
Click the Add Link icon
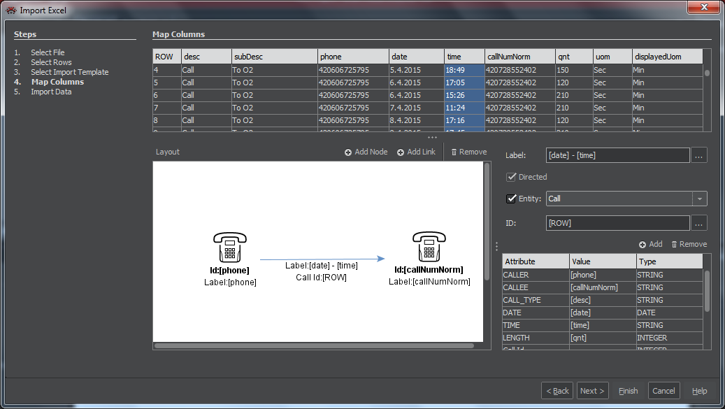[401, 152]
